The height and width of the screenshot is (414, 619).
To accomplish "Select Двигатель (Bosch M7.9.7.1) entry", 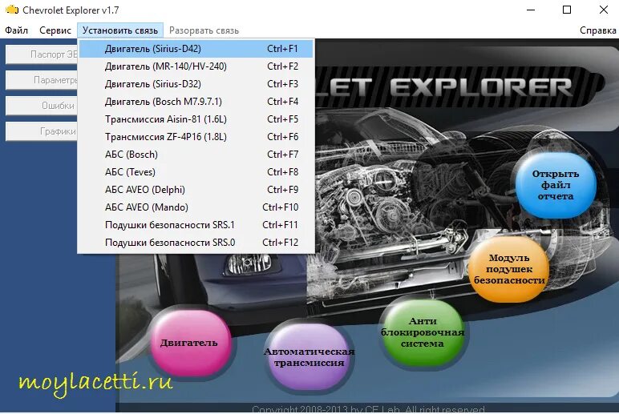I will coord(196,102).
